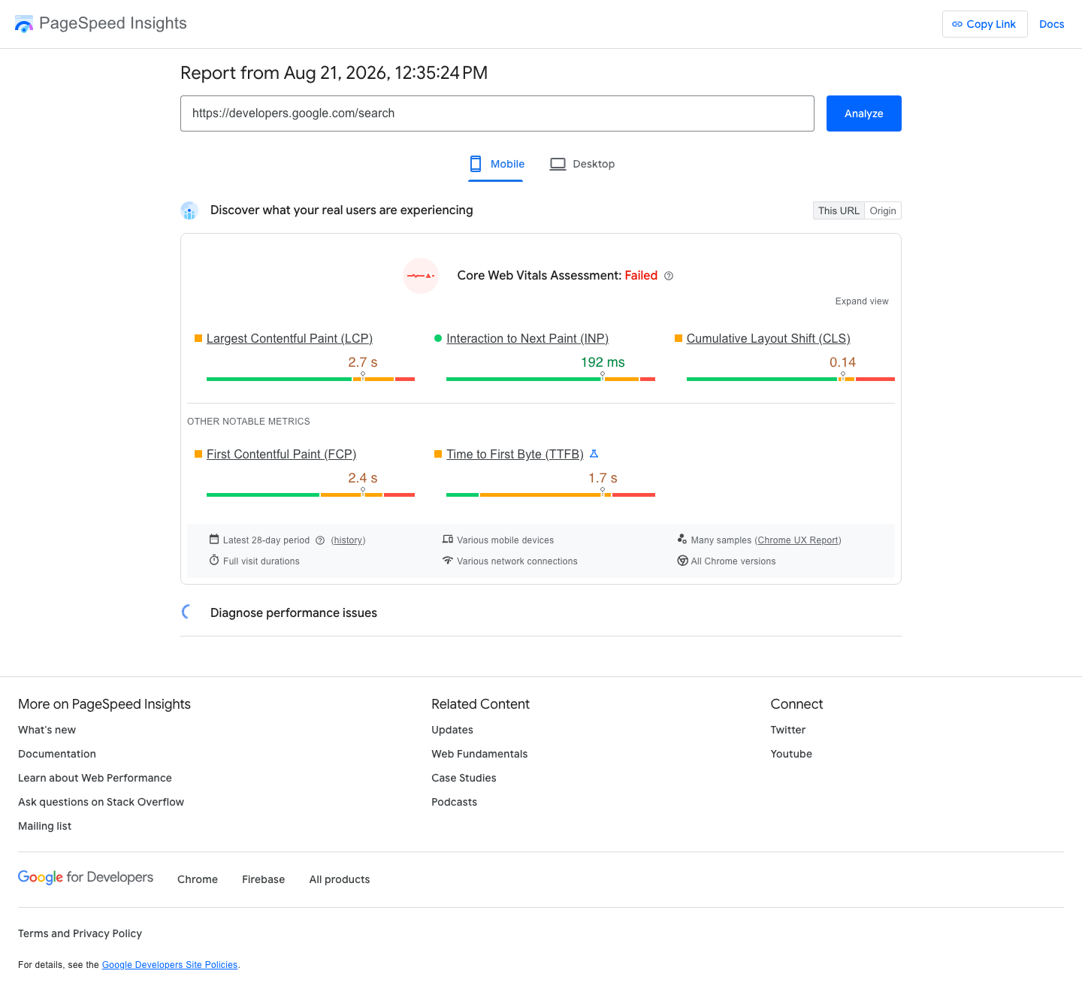The width and height of the screenshot is (1082, 989).
Task: Open the history link
Action: pos(348,540)
